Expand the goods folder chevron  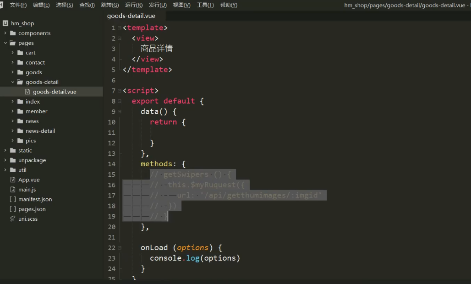13,72
